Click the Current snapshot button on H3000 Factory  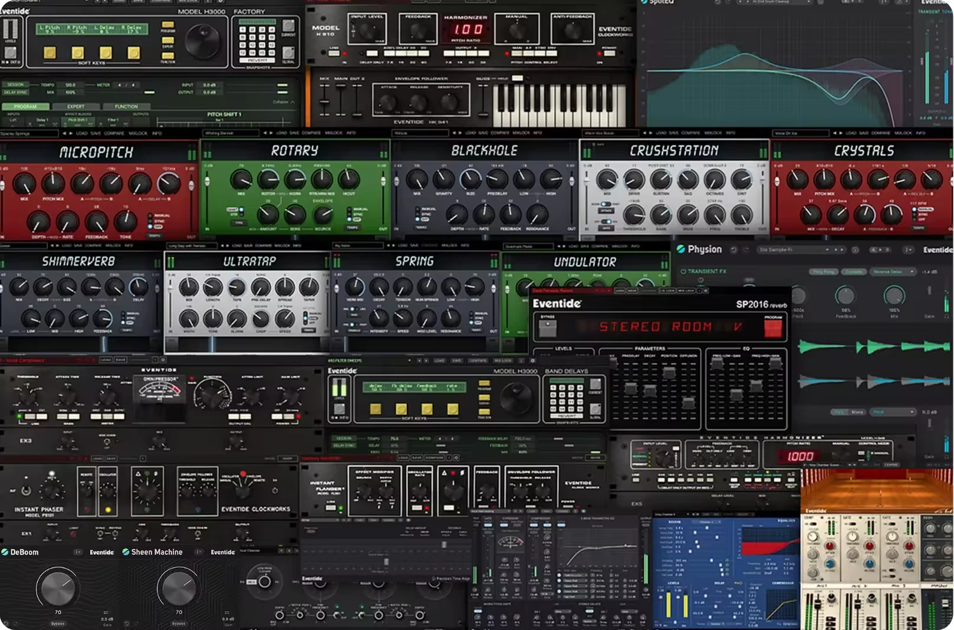pos(288,25)
